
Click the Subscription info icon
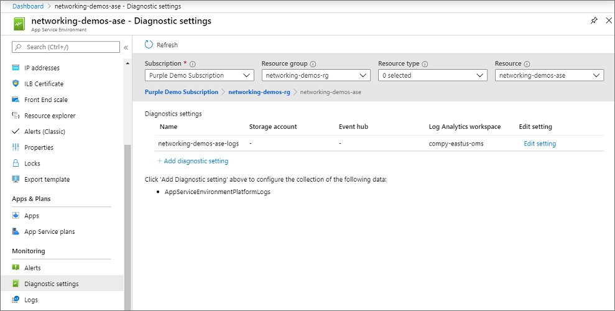(x=193, y=64)
